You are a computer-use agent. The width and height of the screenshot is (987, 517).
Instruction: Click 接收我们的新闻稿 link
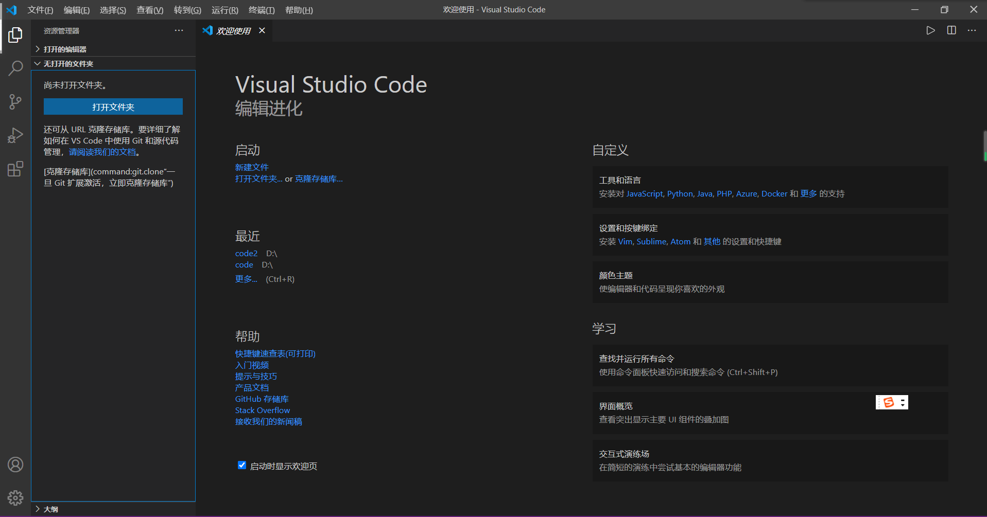tap(269, 421)
